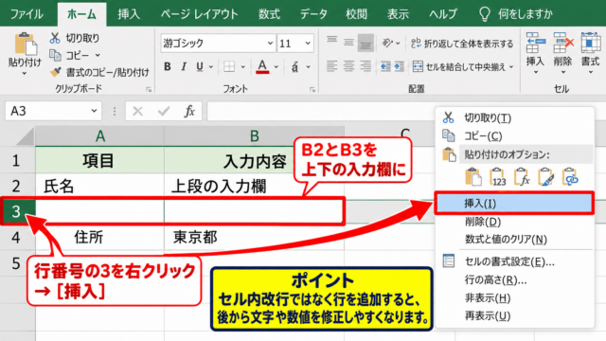Click the align right icon
Image resolution: width=606 pixels, height=341 pixels.
coord(365,66)
